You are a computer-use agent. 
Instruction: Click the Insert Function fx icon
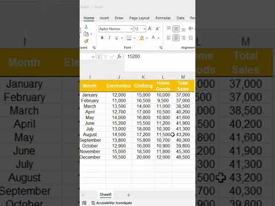119,57
